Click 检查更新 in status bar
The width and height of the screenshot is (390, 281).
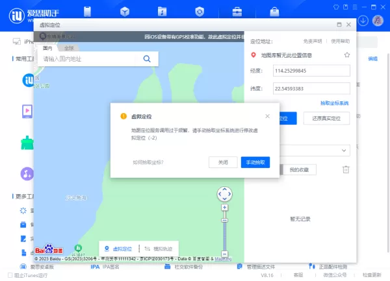(x=372, y=275)
